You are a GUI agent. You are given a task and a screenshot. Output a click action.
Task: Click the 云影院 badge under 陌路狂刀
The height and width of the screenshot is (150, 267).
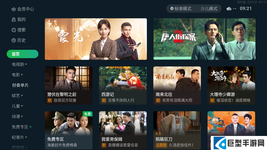coord(161,145)
